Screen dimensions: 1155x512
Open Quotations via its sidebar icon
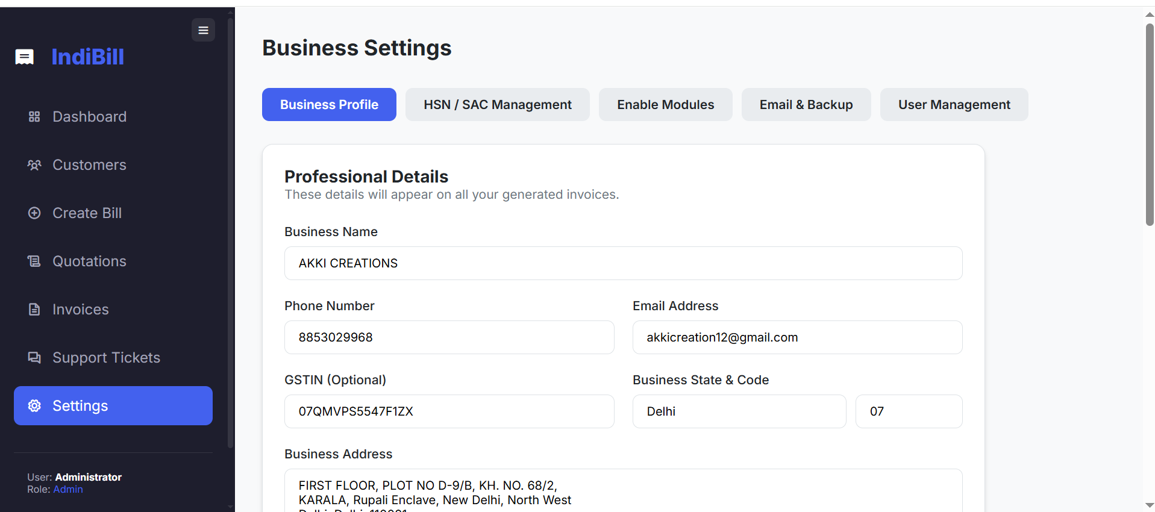click(x=34, y=261)
